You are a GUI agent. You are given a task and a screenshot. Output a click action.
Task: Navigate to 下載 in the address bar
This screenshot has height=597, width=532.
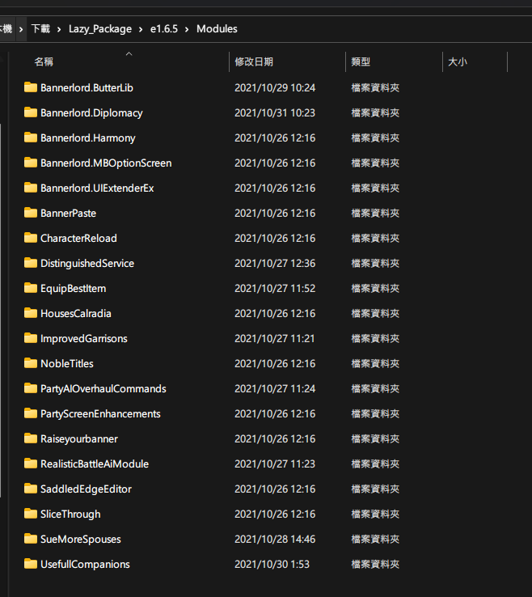click(x=40, y=29)
